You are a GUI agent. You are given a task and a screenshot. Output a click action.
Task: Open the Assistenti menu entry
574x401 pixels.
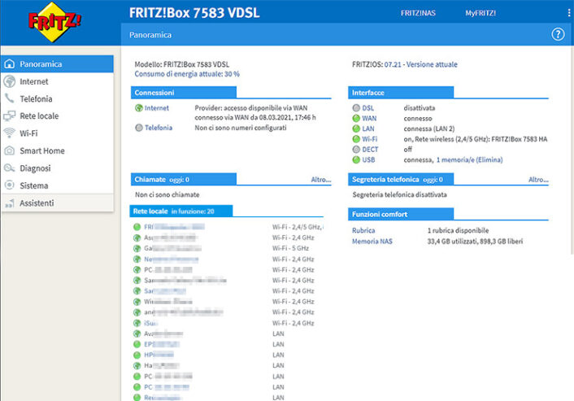tap(37, 203)
